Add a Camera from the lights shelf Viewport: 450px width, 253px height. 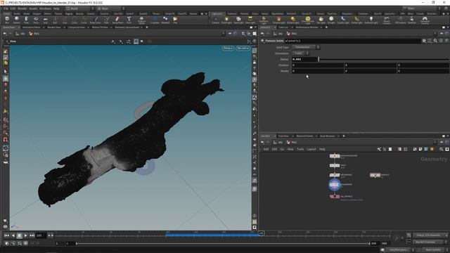pos(216,20)
